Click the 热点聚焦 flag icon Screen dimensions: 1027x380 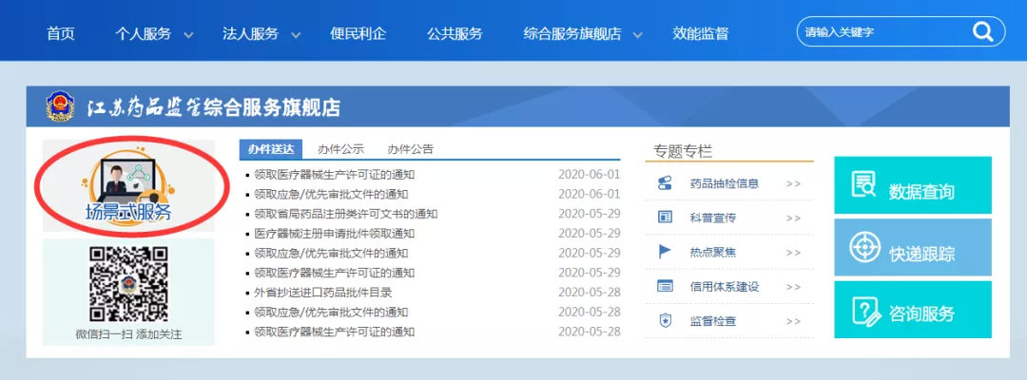pyautogui.click(x=666, y=252)
